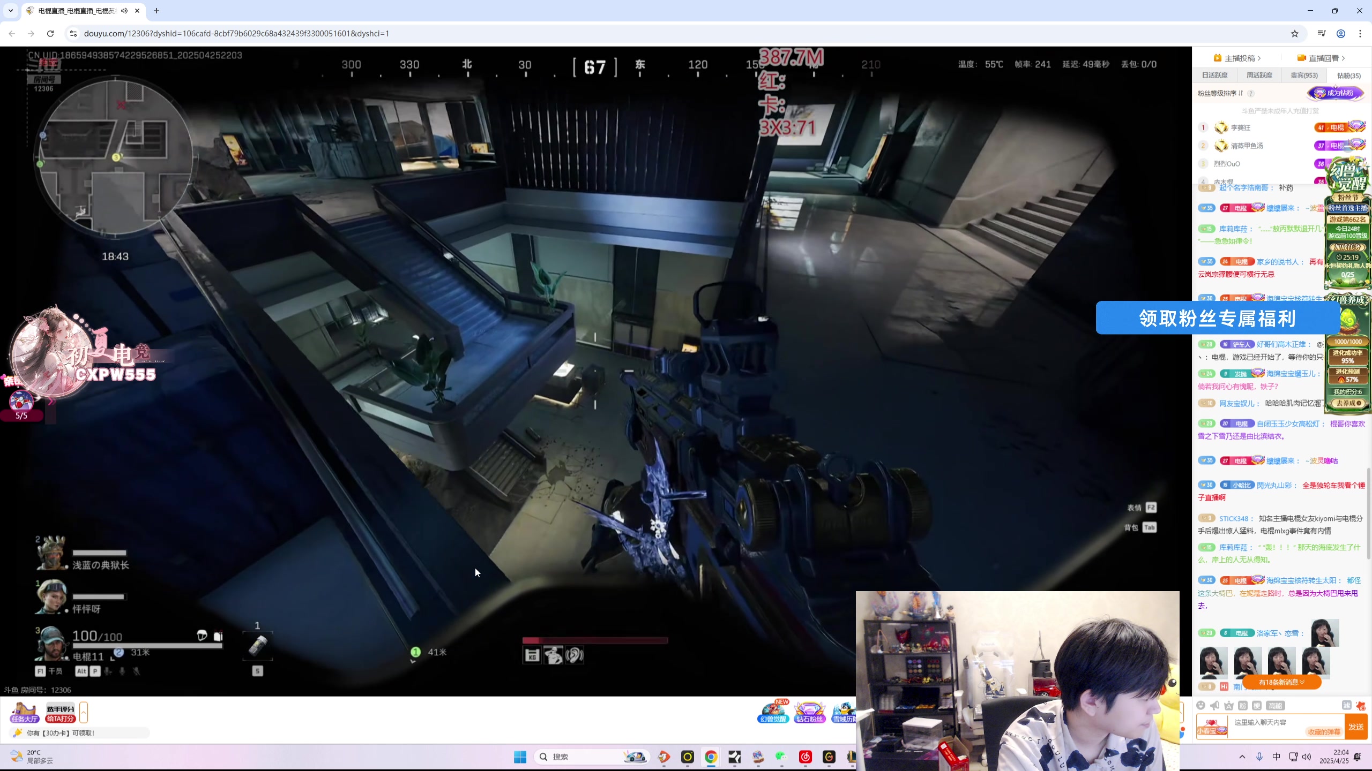This screenshot has width=1372, height=771.
Task: Click the microphone icon in system tray
Action: [1259, 757]
